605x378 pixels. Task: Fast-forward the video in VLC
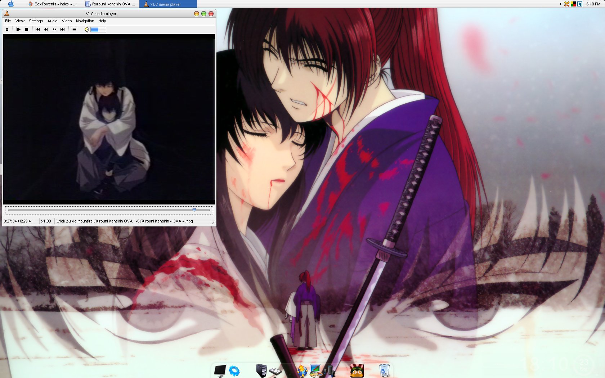(x=54, y=30)
